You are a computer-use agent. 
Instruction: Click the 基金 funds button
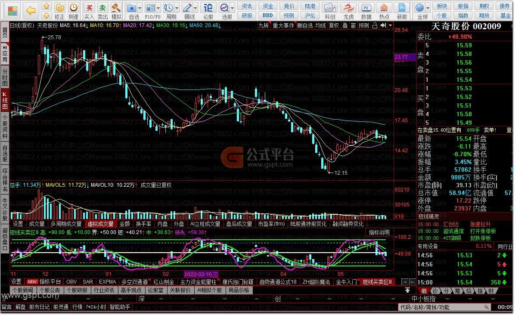click(x=506, y=15)
